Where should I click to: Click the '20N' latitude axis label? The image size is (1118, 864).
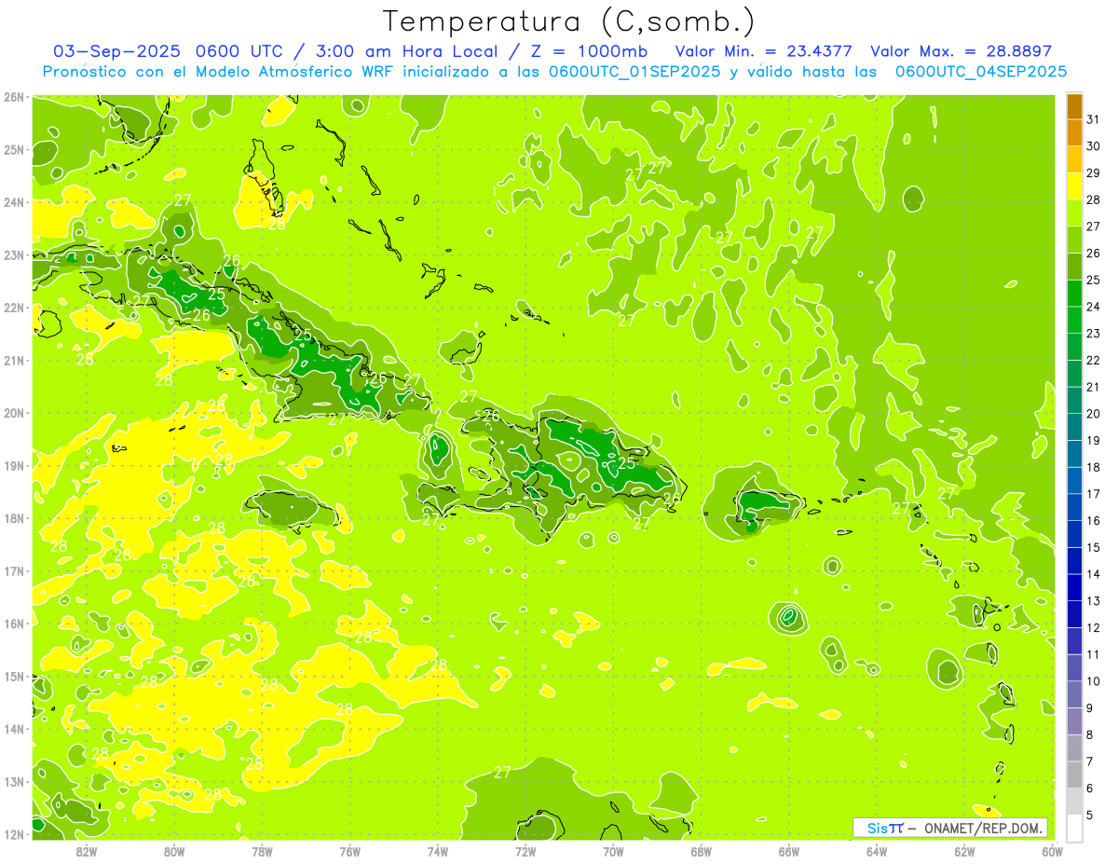(x=14, y=413)
